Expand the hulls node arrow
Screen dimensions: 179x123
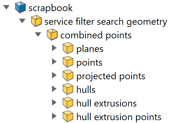click(54, 89)
